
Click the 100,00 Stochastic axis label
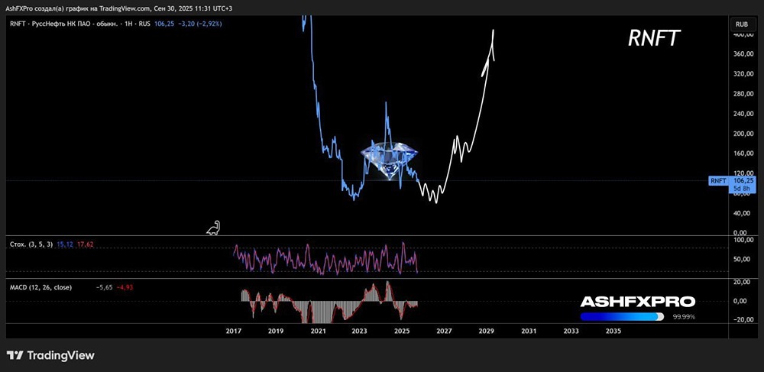(x=743, y=240)
